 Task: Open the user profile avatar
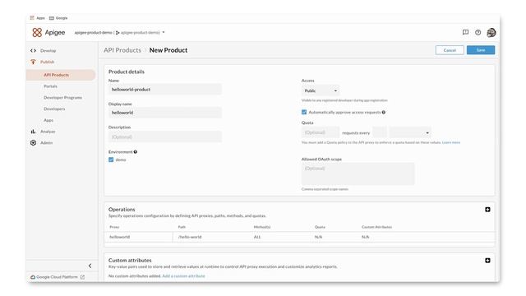point(491,33)
